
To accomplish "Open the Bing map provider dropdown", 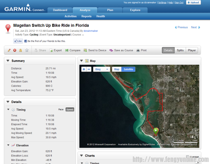I will 101,69.
